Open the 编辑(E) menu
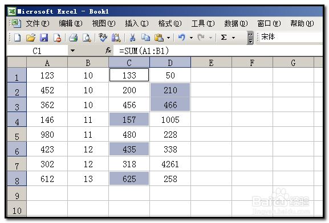329x223 pixels. (71, 23)
